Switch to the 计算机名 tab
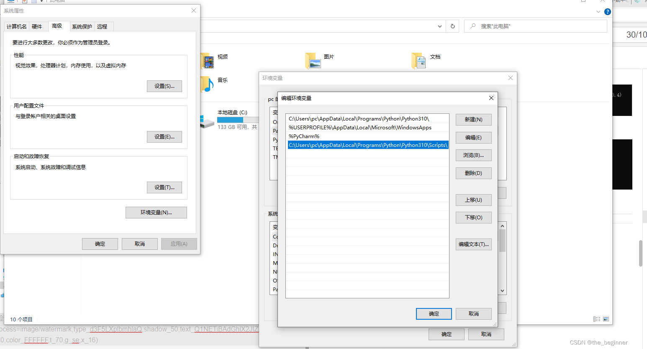The height and width of the screenshot is (349, 647). pyautogui.click(x=16, y=26)
